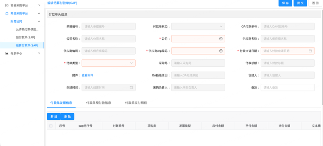The image size is (323, 146).
Task: Click the 备注 input field
Action: click(x=287, y=87)
